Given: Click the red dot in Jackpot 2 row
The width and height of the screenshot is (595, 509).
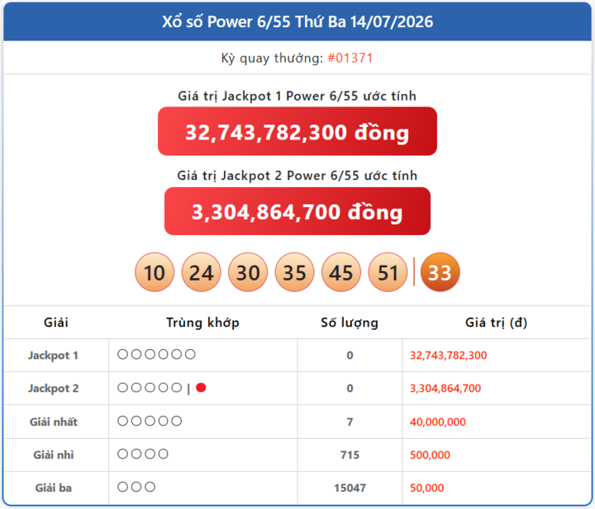Looking at the screenshot, I should coord(201,388).
